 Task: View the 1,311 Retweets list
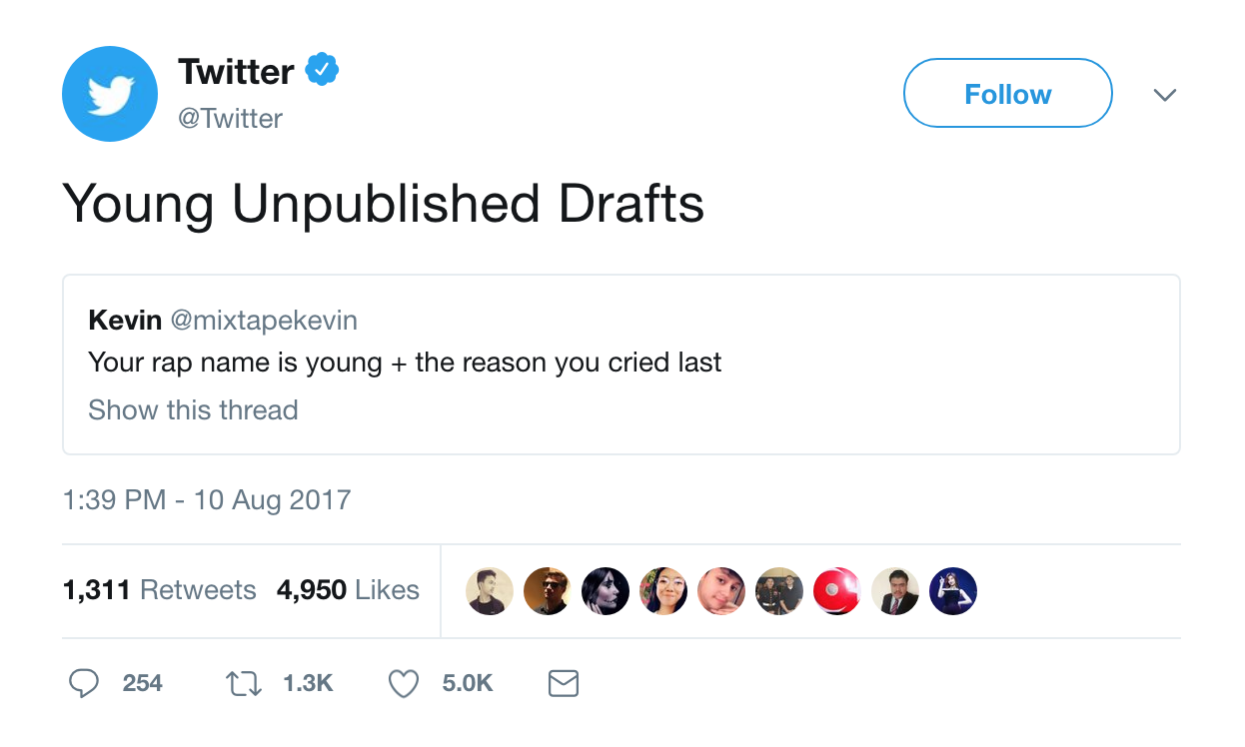pyautogui.click(x=160, y=590)
